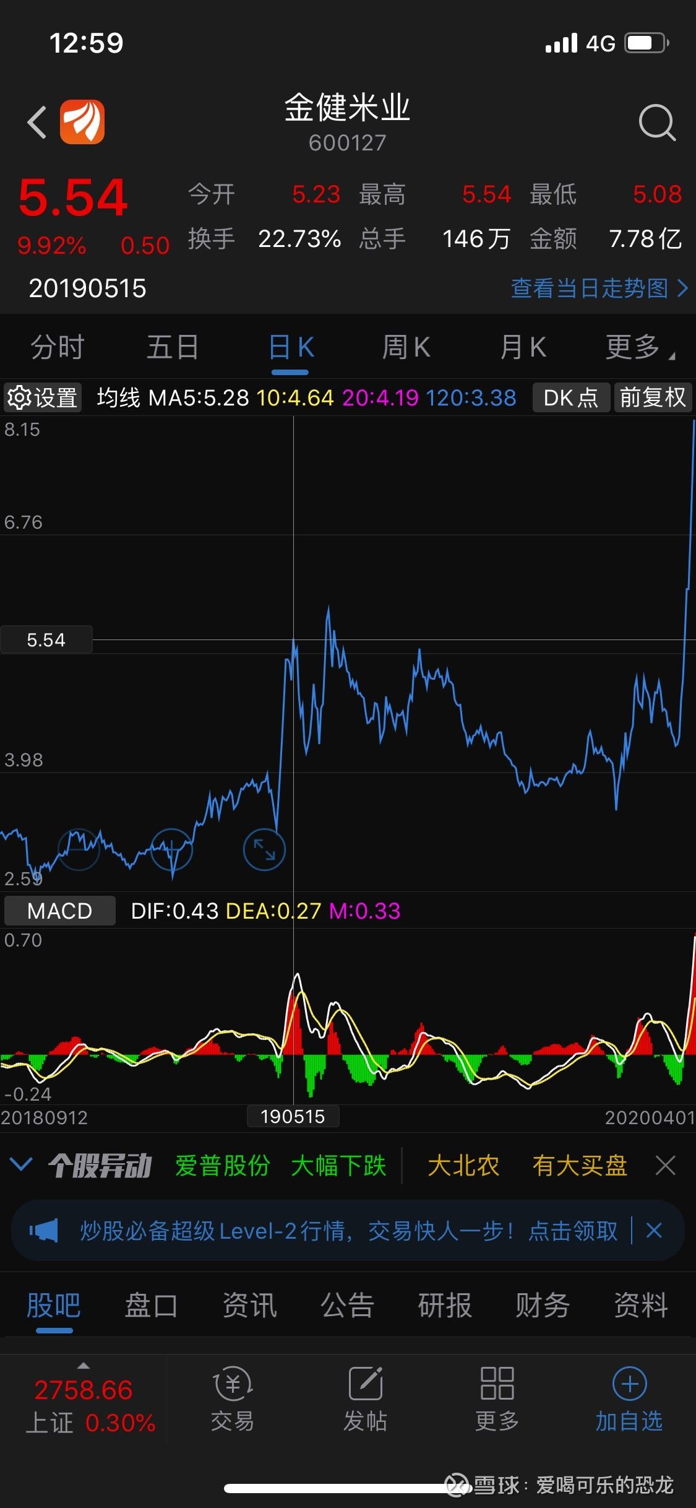Dismiss the 个股异动 ticker bar

click(x=666, y=1166)
